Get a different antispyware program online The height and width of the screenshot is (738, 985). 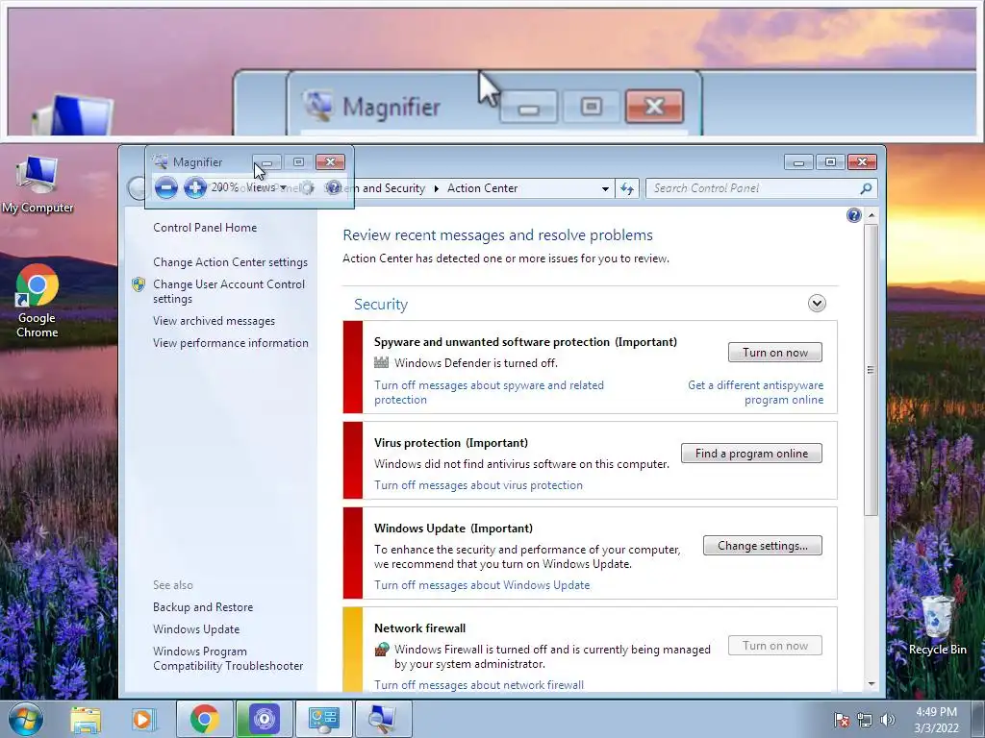[x=756, y=392]
